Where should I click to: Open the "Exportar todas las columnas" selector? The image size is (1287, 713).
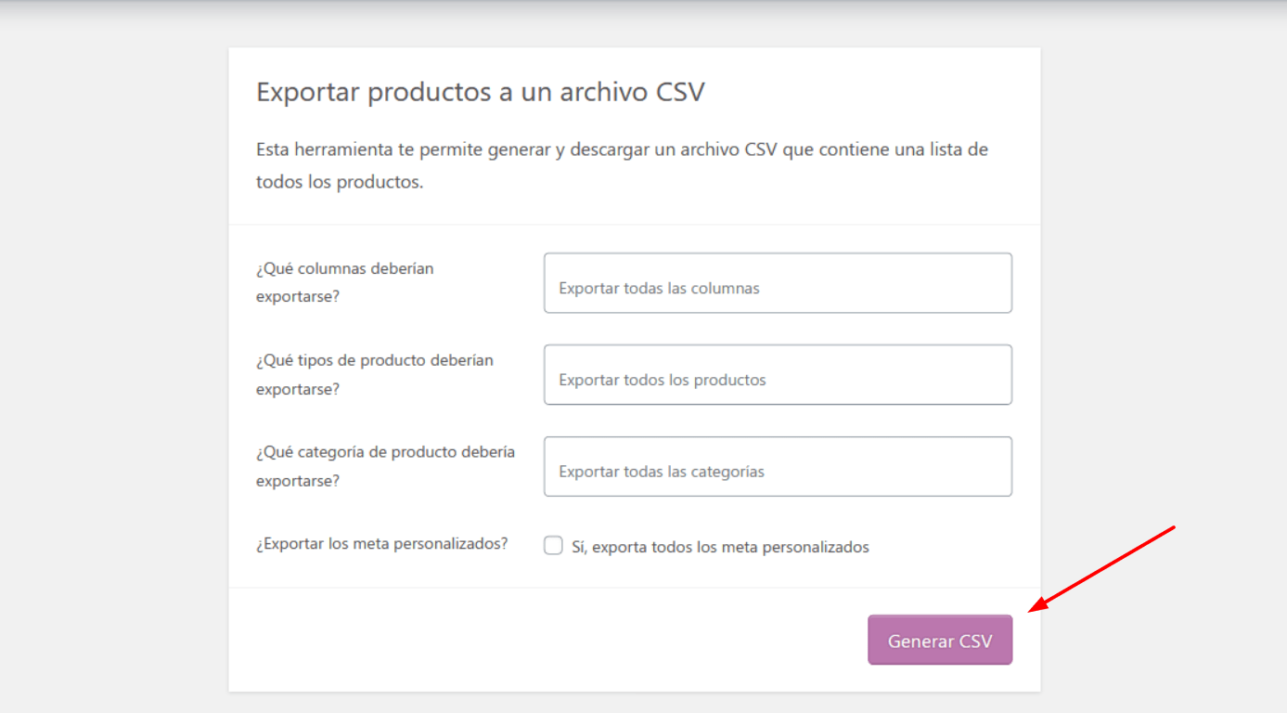click(778, 283)
